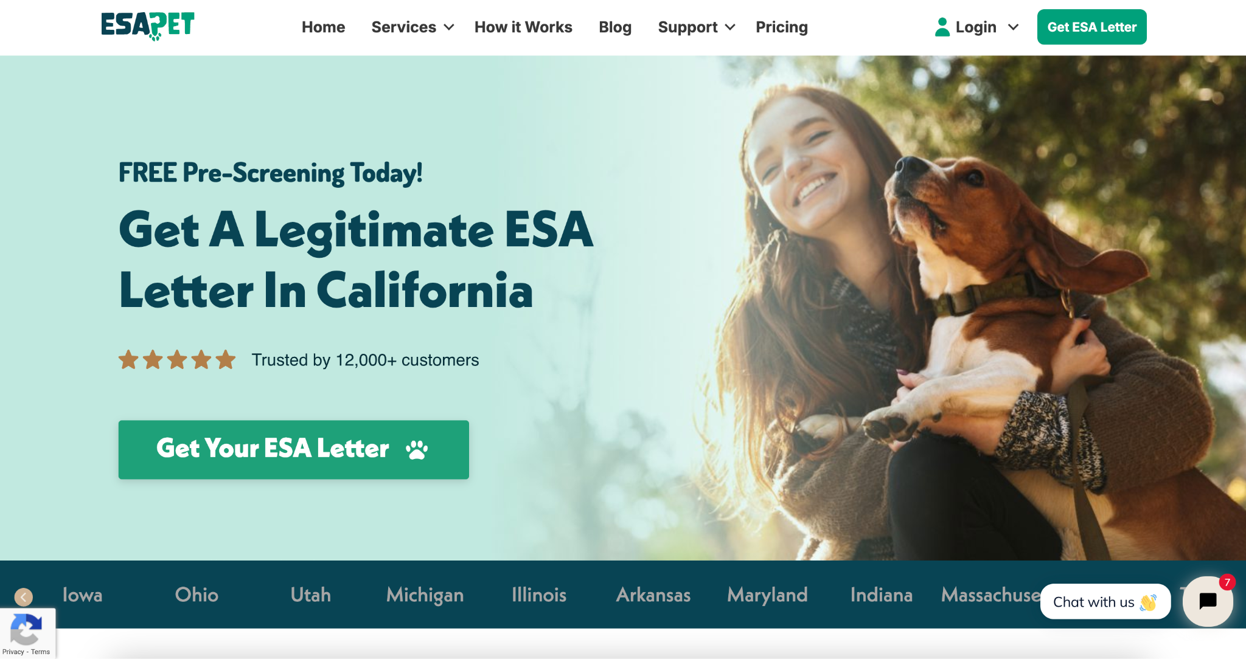The width and height of the screenshot is (1246, 659).
Task: Select Michigan in the states bar
Action: click(425, 595)
